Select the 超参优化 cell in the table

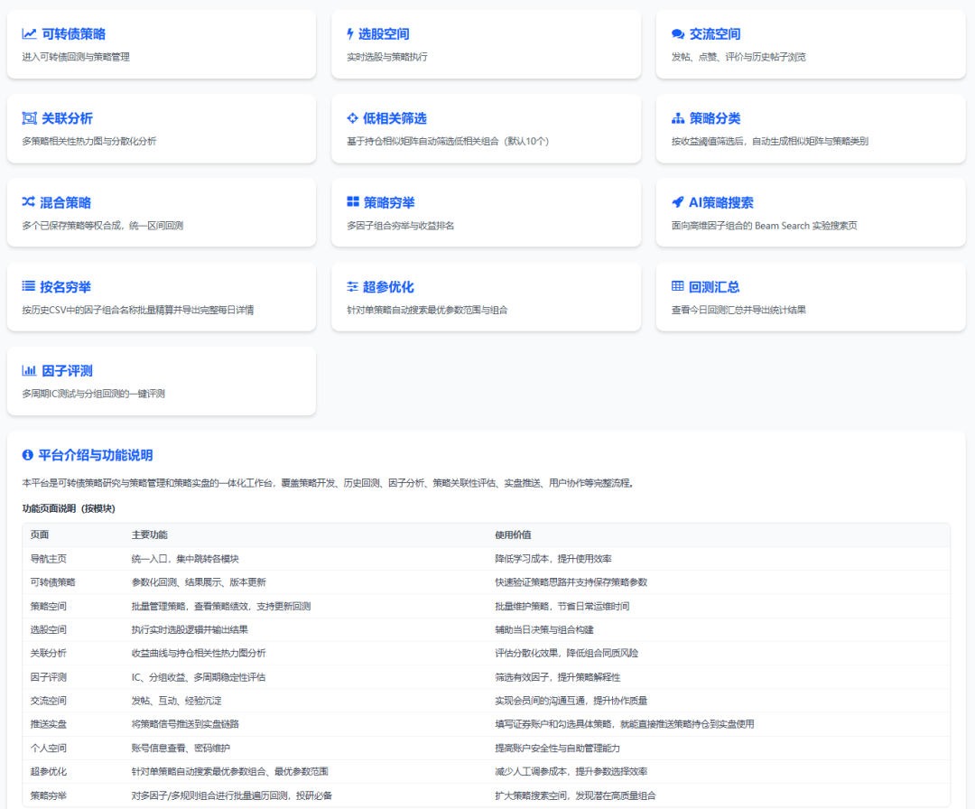tap(49, 771)
